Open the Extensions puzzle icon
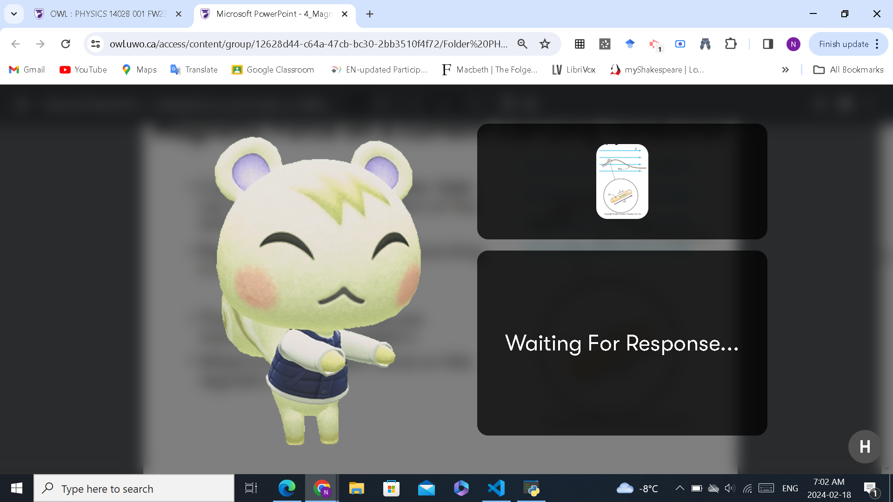The width and height of the screenshot is (893, 502). 731,44
